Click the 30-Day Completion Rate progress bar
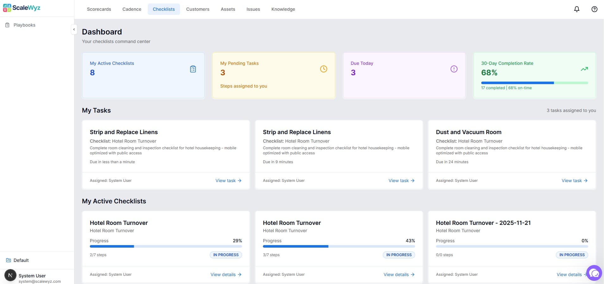This screenshot has width=604, height=284. 534,83
